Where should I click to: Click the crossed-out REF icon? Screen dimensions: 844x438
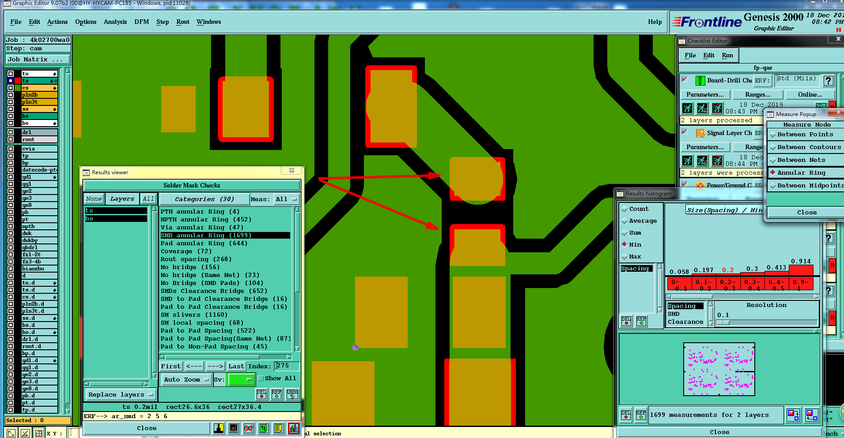249,428
